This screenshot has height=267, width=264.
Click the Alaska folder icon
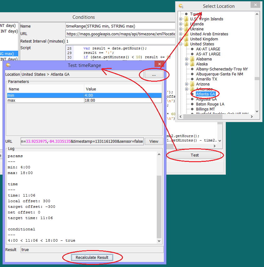[192, 64]
